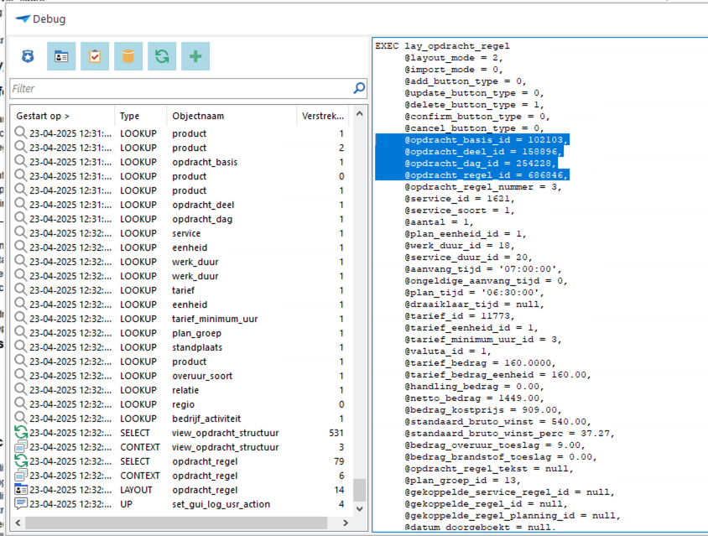Select the LOOKUP opdracht_basis row text
The image size is (708, 536).
click(182, 162)
